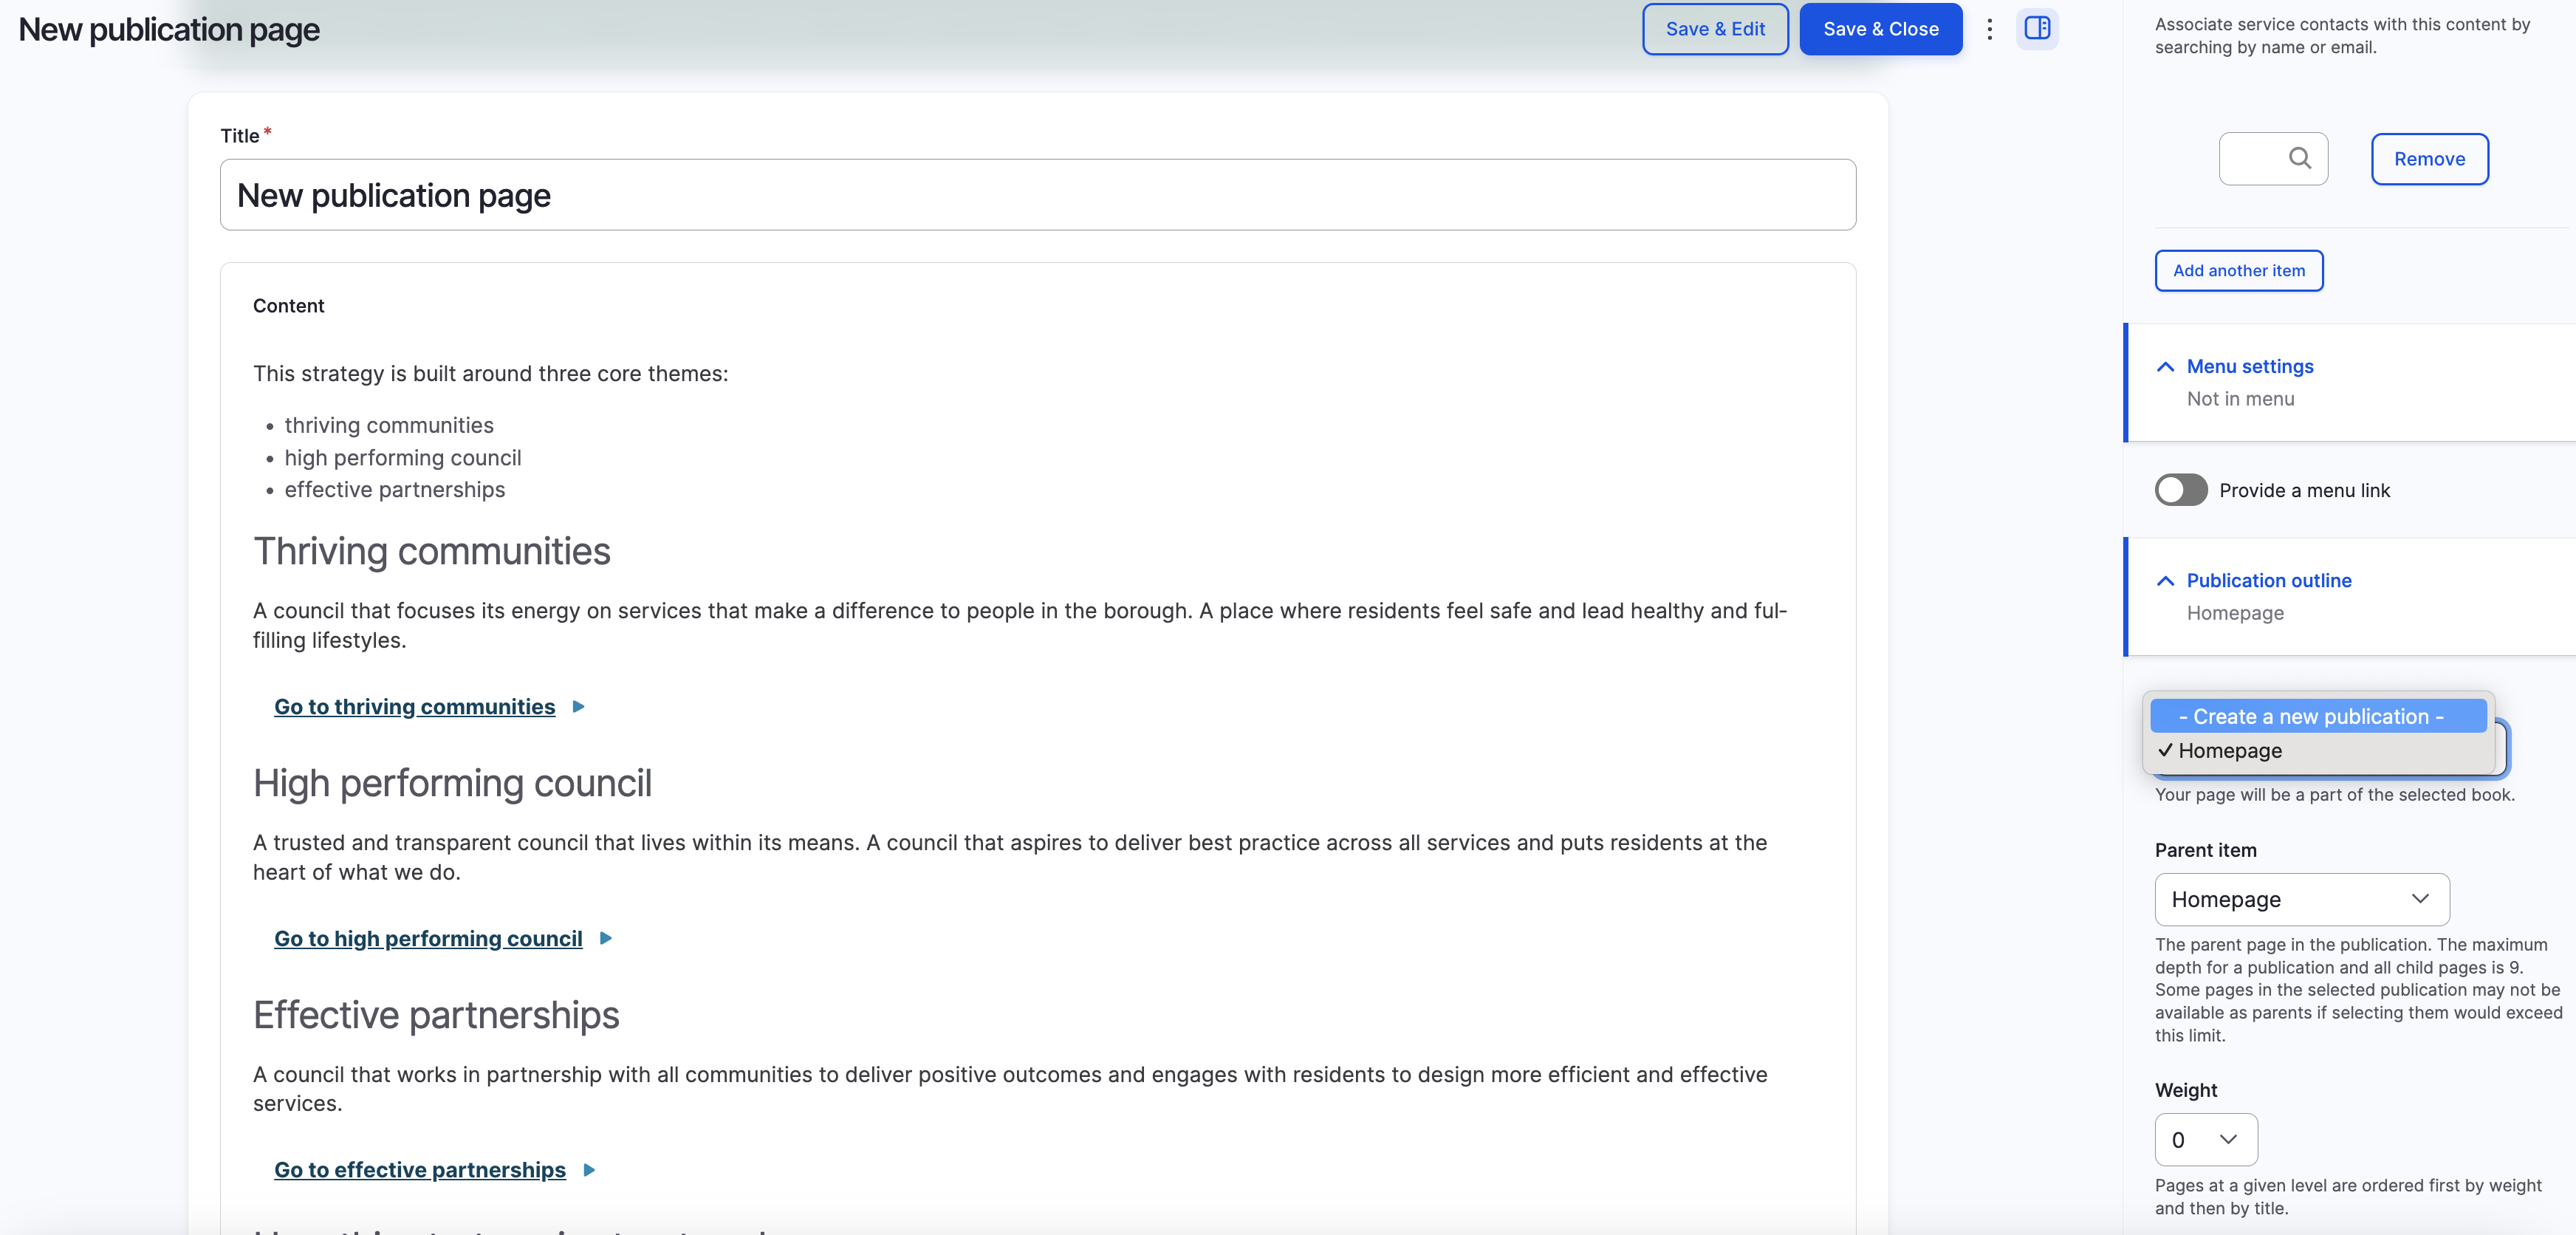Click arrow icon after effective partnerships link
This screenshot has height=1235, width=2576.
tap(589, 1170)
